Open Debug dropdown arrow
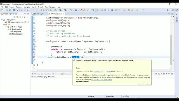This screenshot has height=101, width=179. coord(53,10)
